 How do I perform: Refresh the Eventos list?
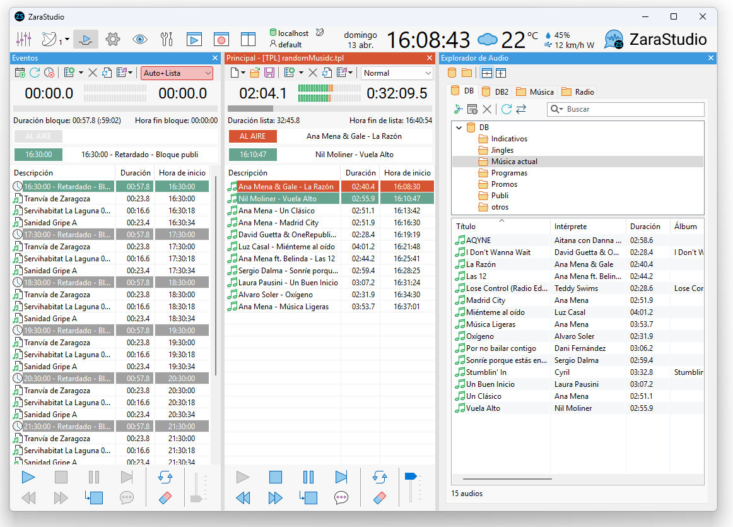(35, 73)
